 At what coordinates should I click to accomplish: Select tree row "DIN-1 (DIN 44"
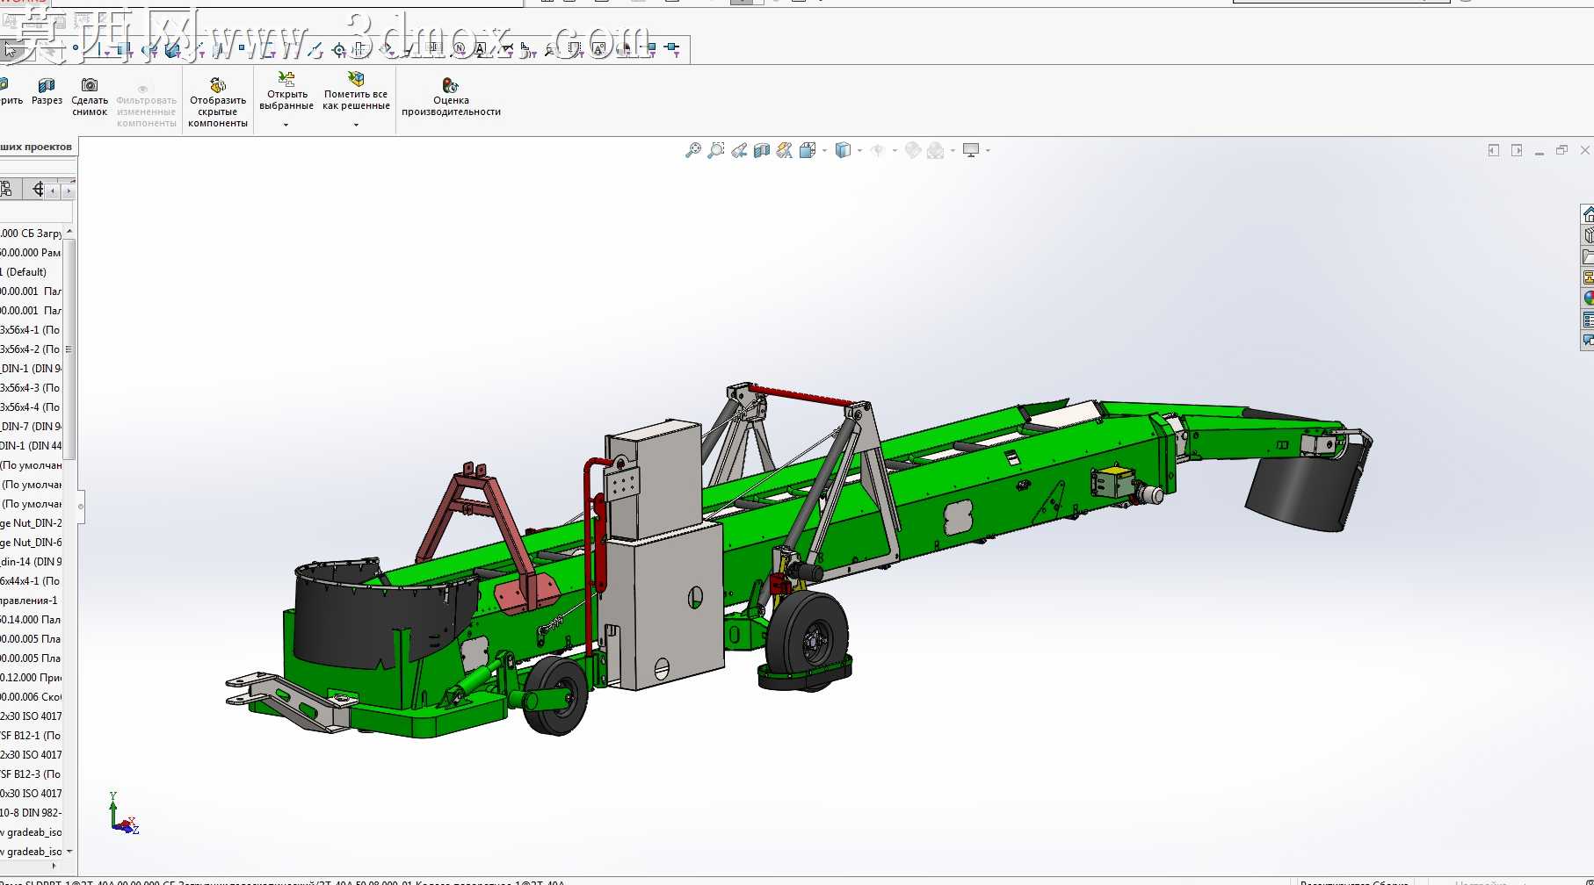coord(31,446)
